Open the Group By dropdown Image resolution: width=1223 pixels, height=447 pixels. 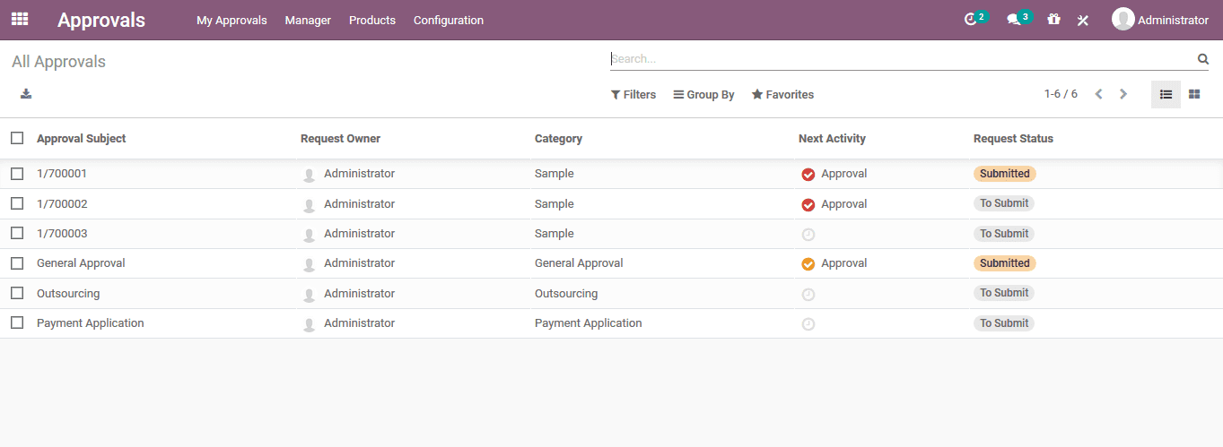click(703, 94)
